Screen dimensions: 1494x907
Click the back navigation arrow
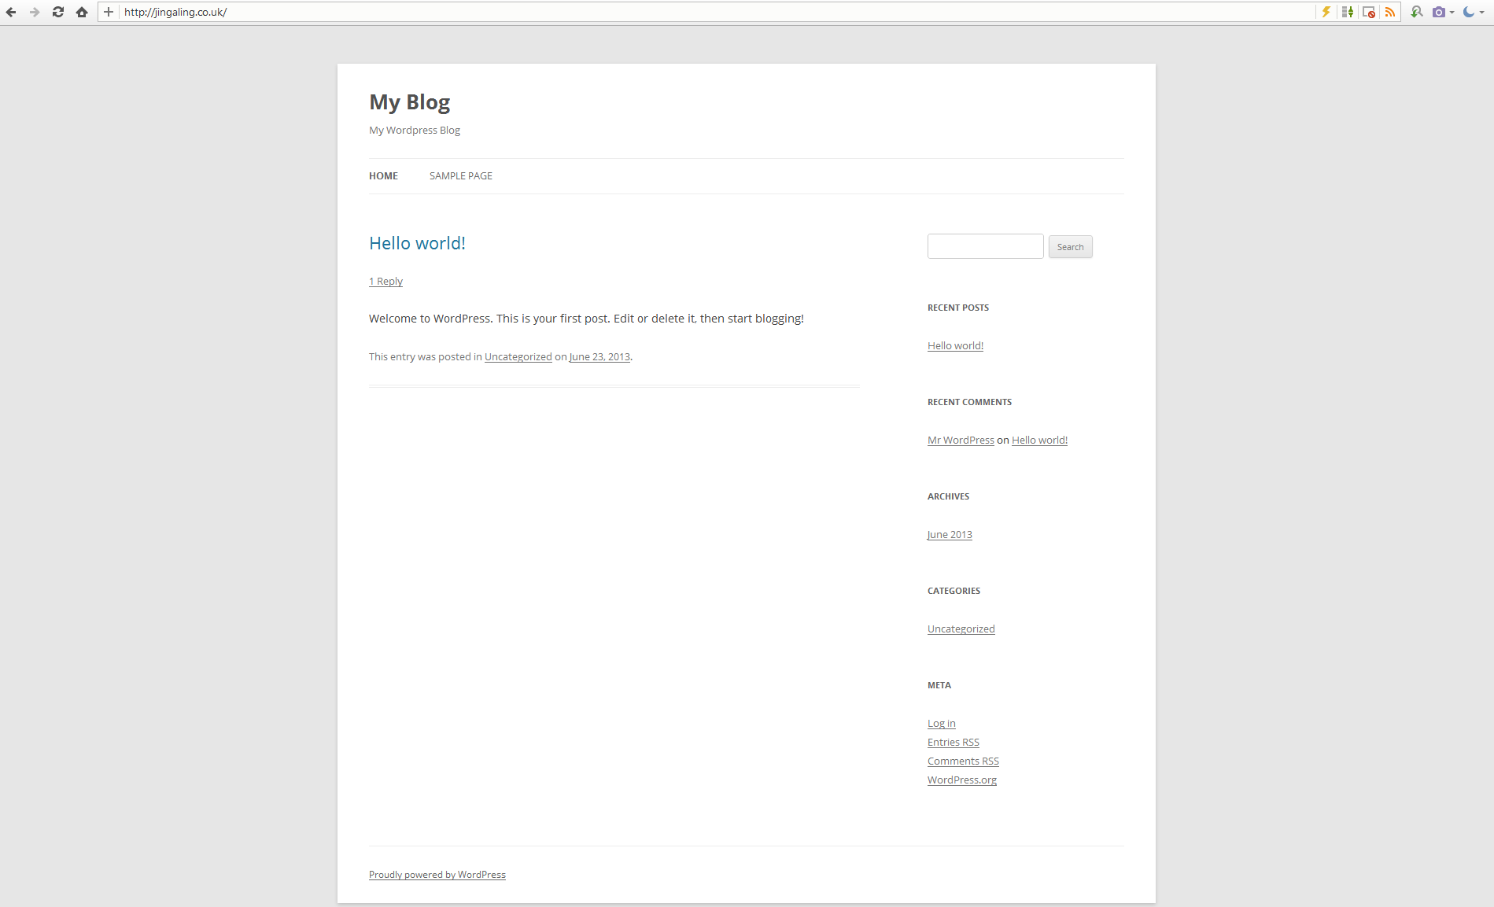11,12
